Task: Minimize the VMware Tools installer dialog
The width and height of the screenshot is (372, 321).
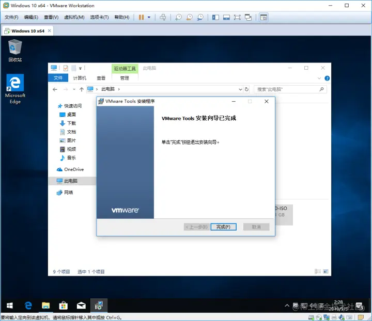Action: (234, 101)
